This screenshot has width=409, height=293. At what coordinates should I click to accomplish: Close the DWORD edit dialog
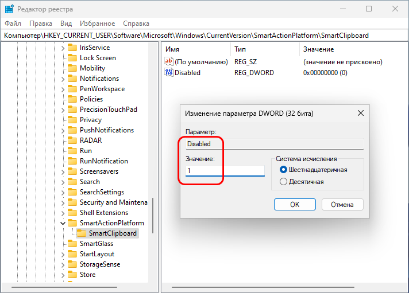pos(361,113)
